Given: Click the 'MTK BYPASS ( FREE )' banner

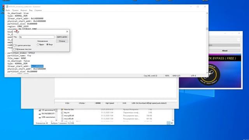Looking at the screenshot, I should coord(222,58).
